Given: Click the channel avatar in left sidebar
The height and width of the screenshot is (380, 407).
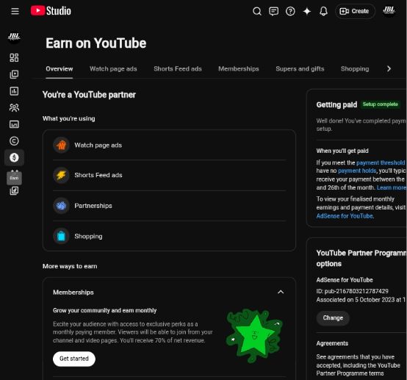Looking at the screenshot, I should [x=14, y=37].
